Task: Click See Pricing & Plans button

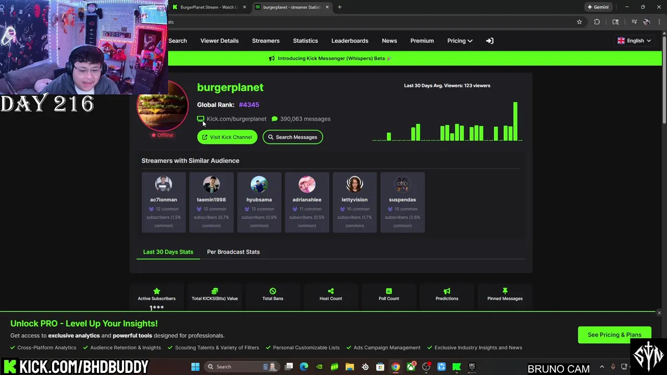Action: click(614, 335)
